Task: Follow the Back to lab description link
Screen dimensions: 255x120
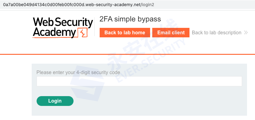Action: pyautogui.click(x=217, y=32)
